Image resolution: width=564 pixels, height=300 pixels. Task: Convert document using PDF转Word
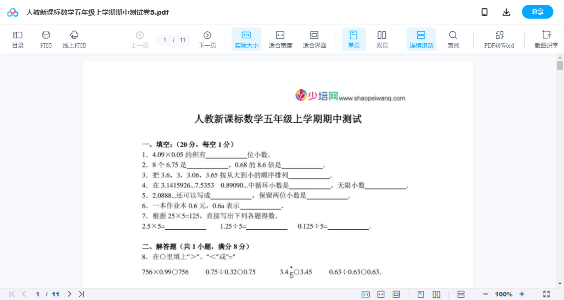point(499,39)
